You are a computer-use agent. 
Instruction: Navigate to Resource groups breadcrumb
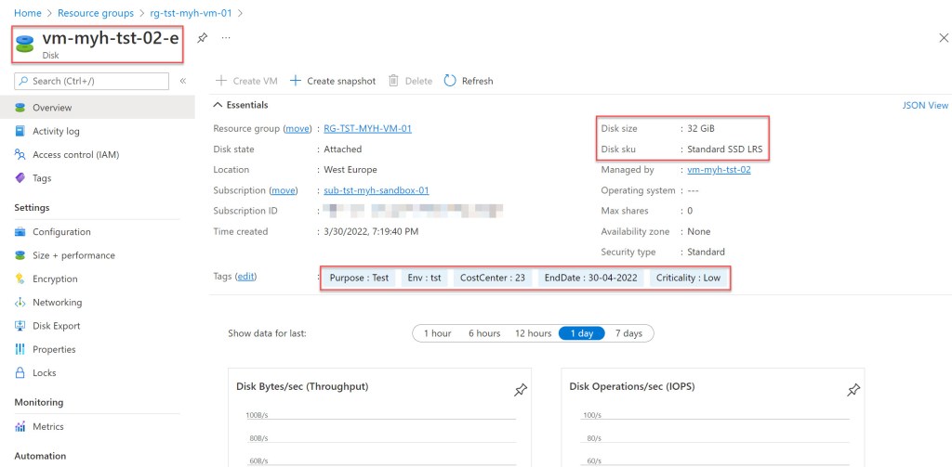tap(95, 13)
